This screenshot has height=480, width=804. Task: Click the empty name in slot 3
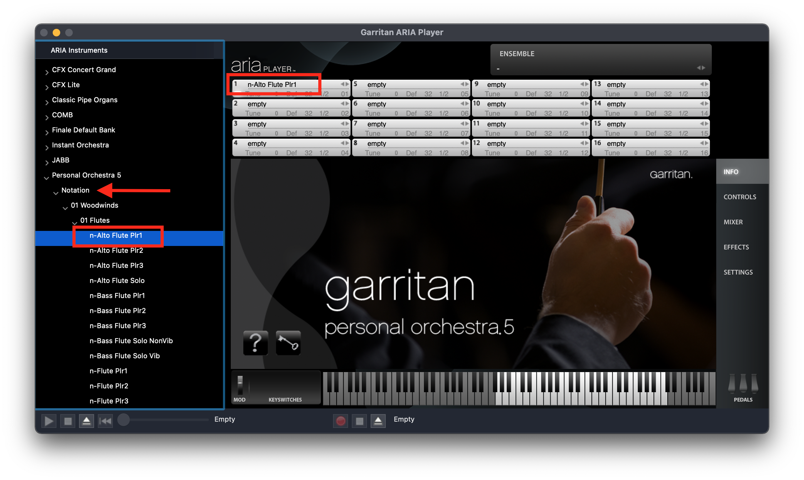[257, 124]
